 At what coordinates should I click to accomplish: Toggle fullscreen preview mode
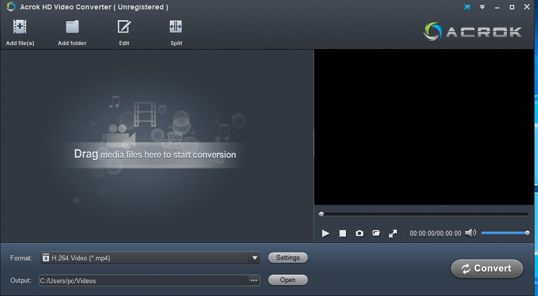pos(393,233)
